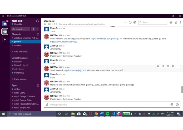Screen dimensions: 183x130
Task: Click the message list scrollbar thumb
Action: [182, 90]
